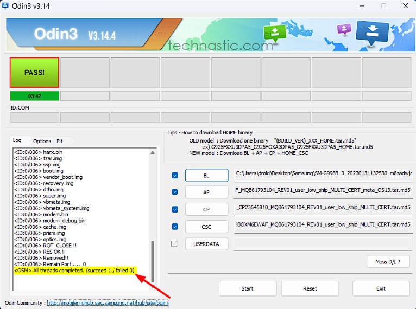
Task: Click the Reset button
Action: coord(310,288)
